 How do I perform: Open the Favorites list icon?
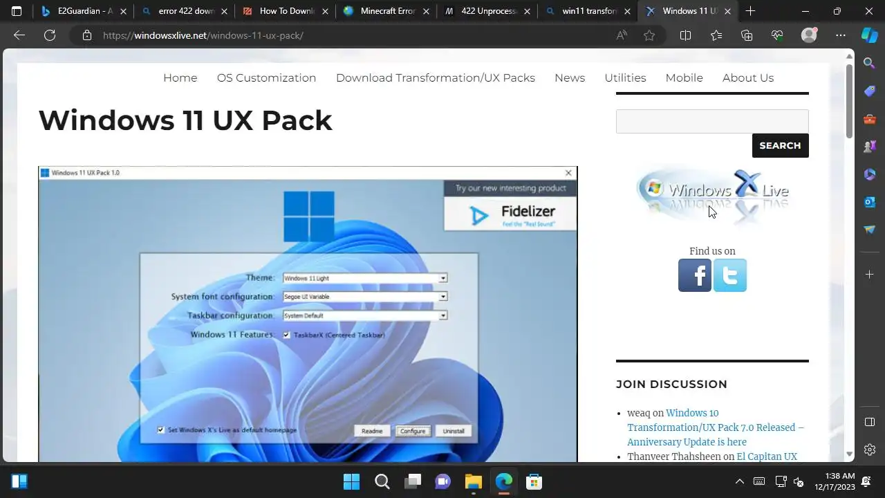[x=716, y=35]
